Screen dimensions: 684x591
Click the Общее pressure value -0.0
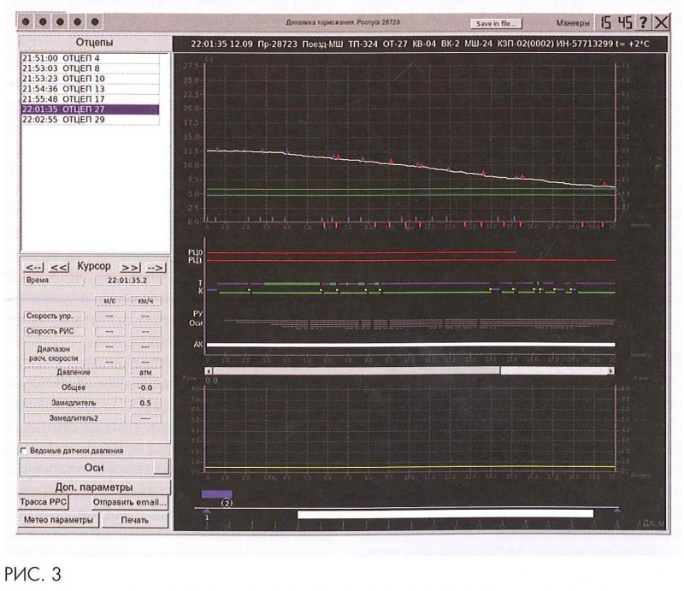[x=145, y=387]
